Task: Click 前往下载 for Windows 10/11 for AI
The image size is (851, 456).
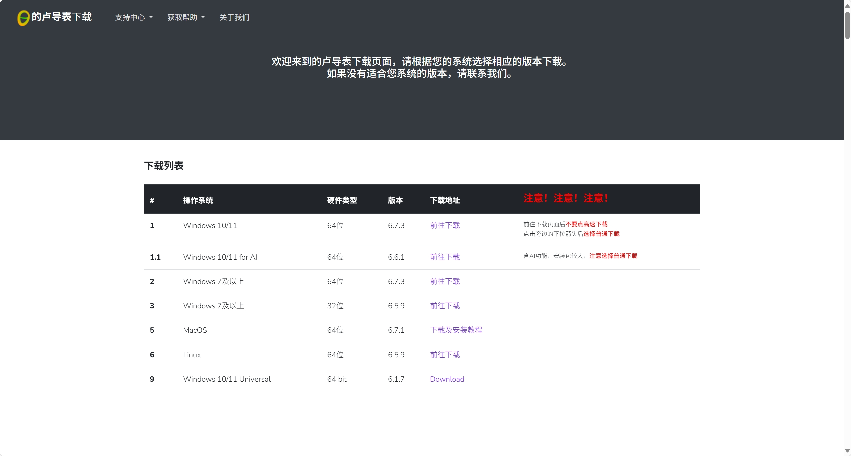Action: (x=445, y=257)
